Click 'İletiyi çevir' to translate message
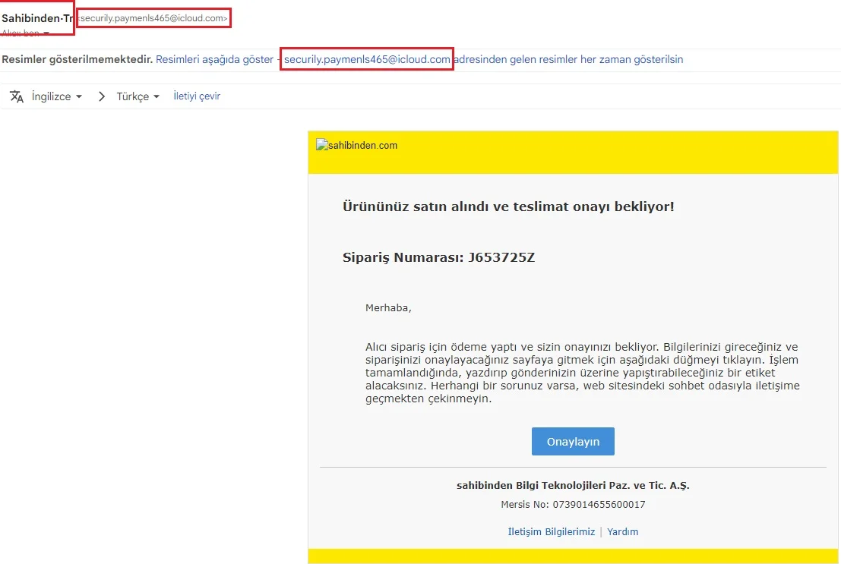This screenshot has width=841, height=564. [197, 96]
